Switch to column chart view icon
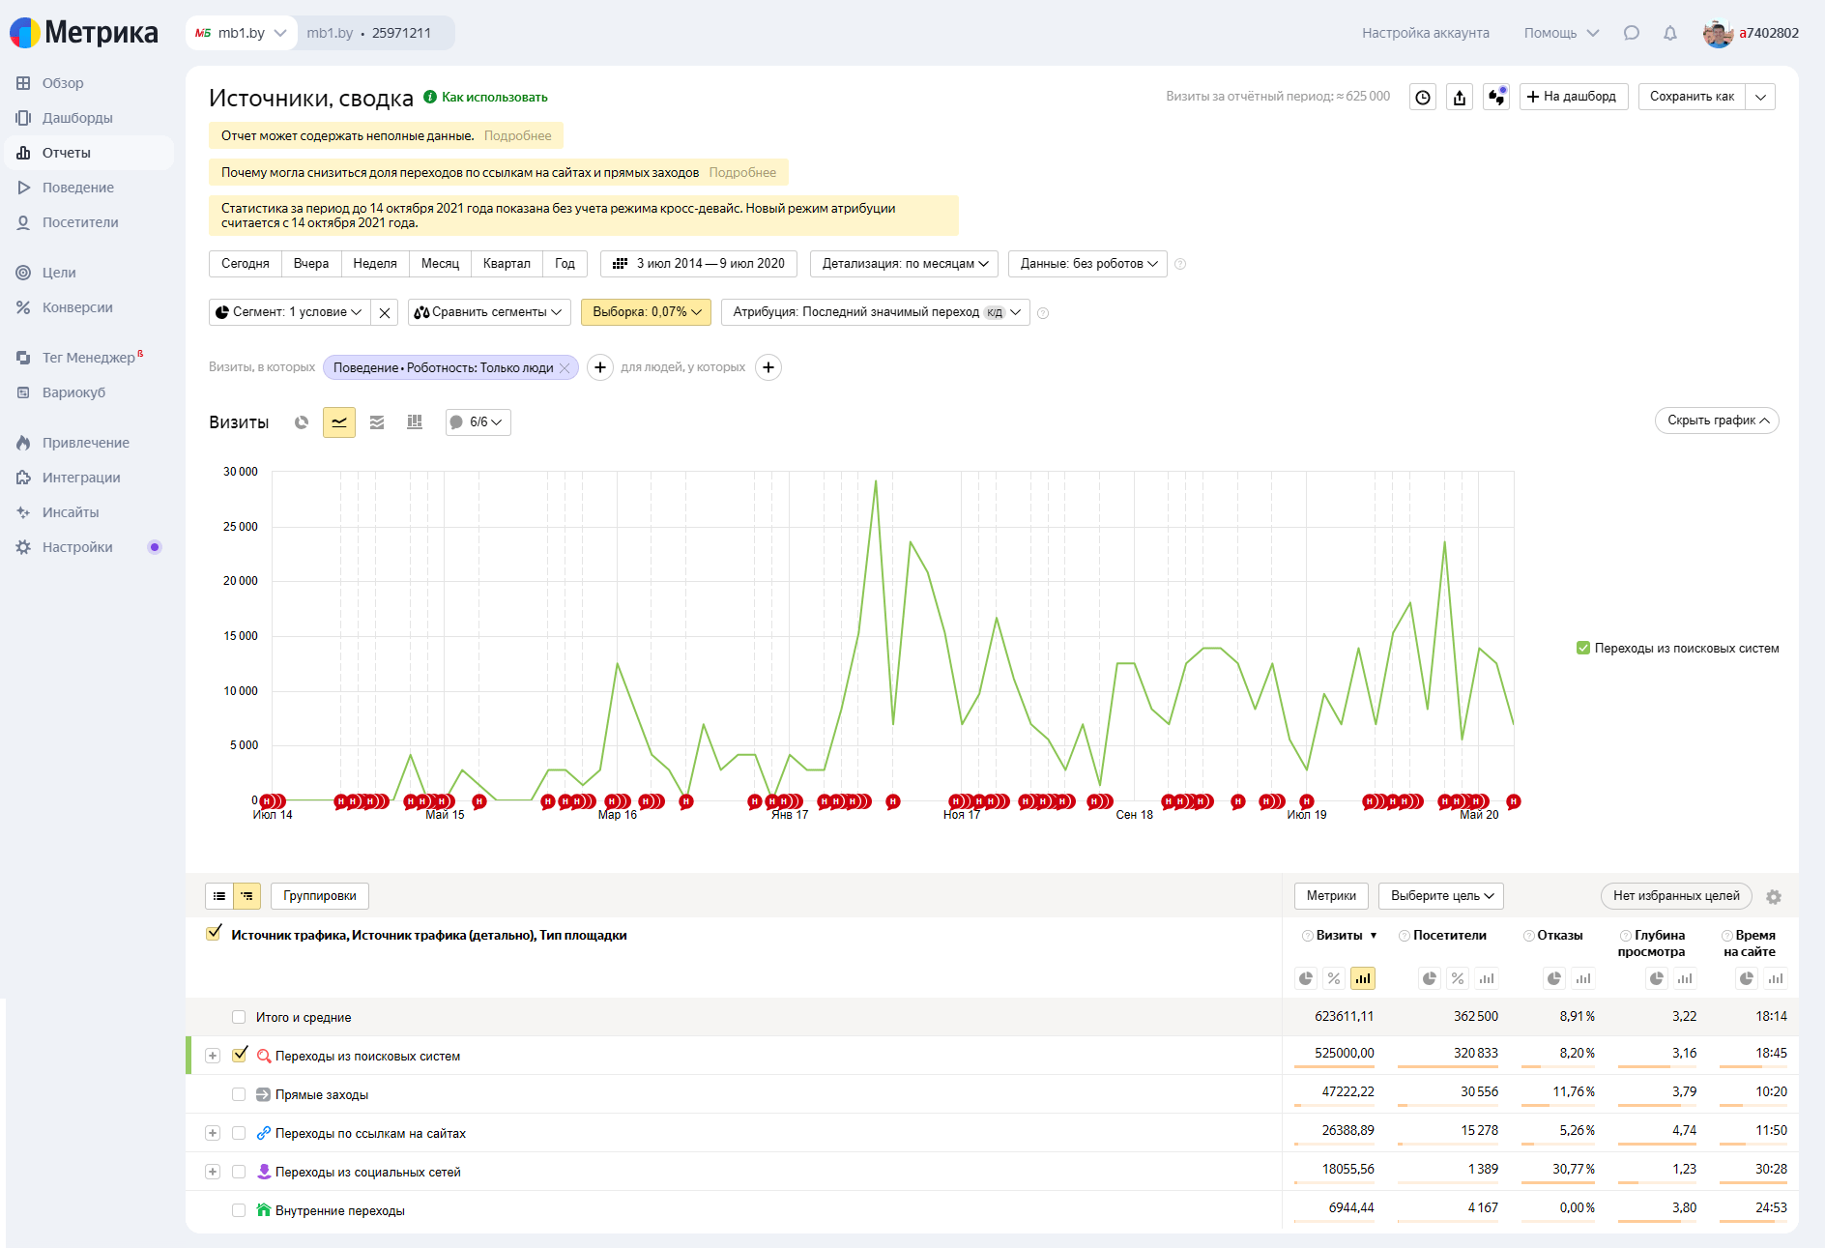This screenshot has height=1248, width=1825. tap(415, 422)
